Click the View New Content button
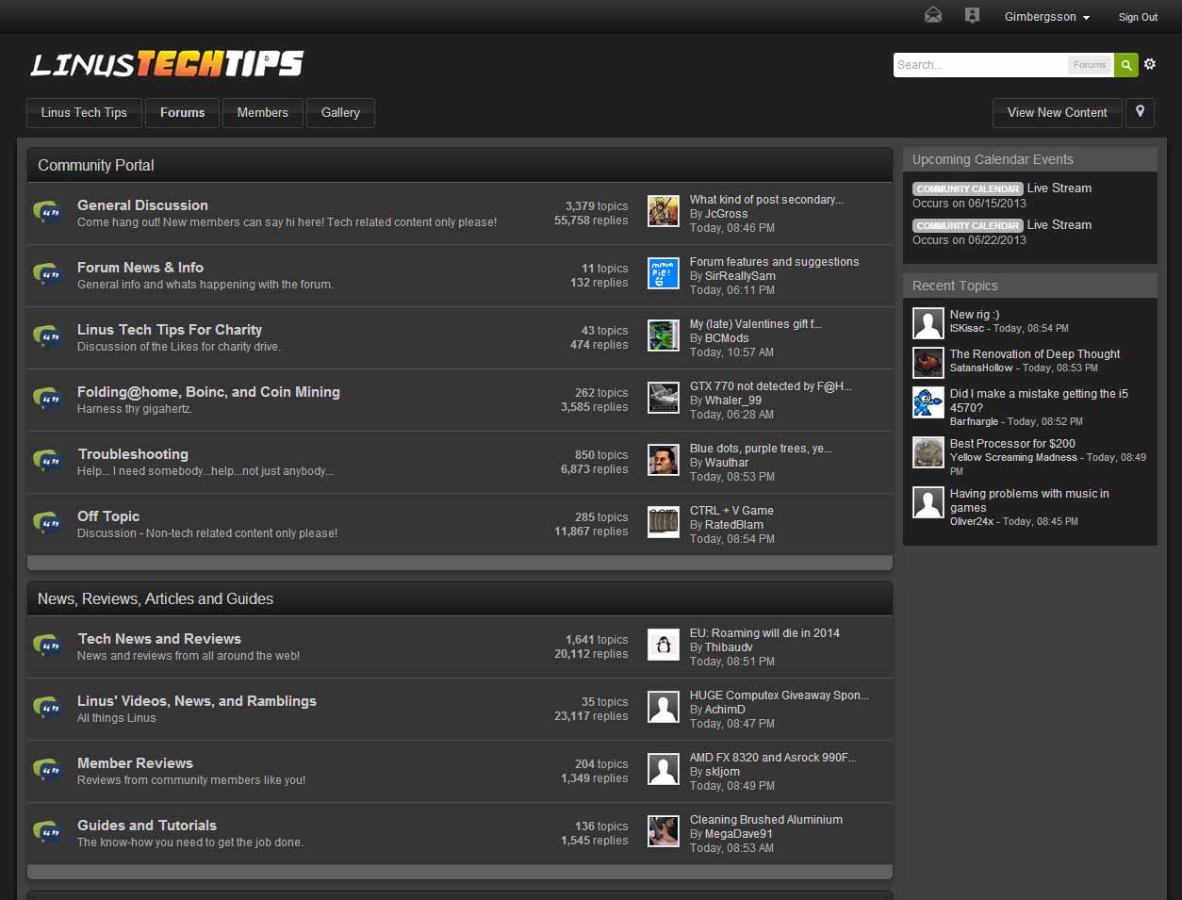The height and width of the screenshot is (900, 1182). coord(1057,112)
